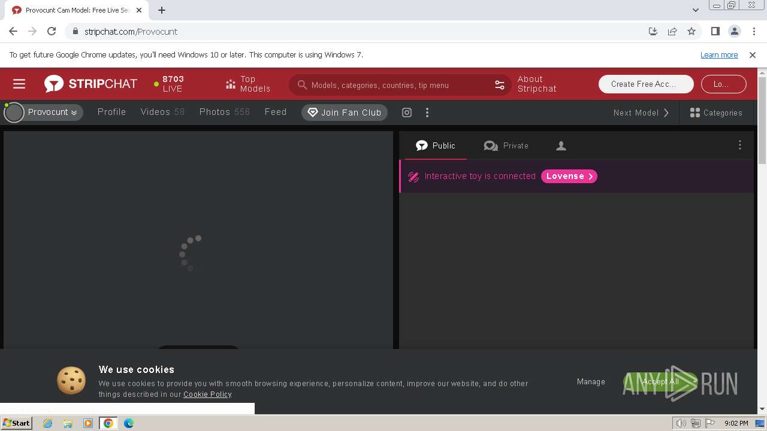Click the taskbar clock 9:02 PM
The image size is (767, 431).
point(736,423)
